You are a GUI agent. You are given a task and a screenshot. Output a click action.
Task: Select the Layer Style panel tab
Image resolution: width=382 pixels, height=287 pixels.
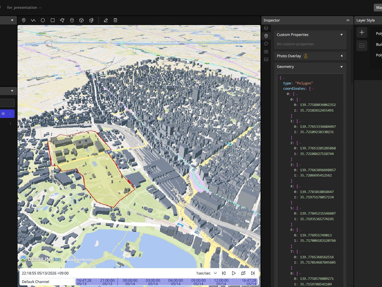[366, 20]
